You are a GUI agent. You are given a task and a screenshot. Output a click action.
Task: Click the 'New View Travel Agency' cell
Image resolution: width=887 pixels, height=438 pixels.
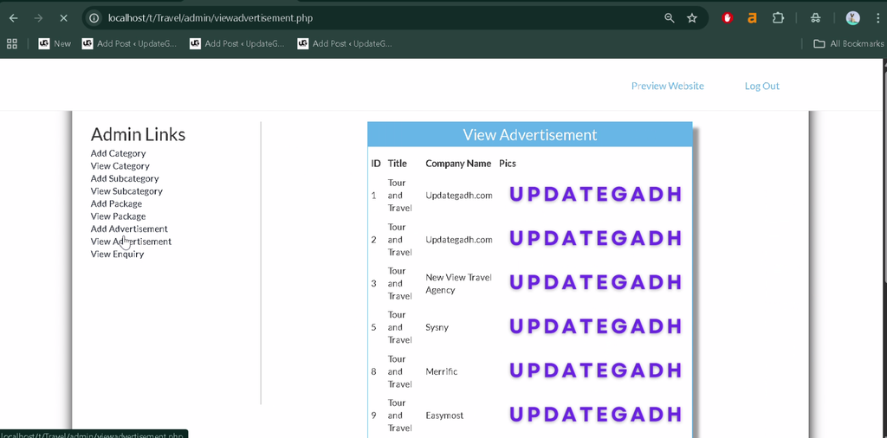click(x=459, y=284)
